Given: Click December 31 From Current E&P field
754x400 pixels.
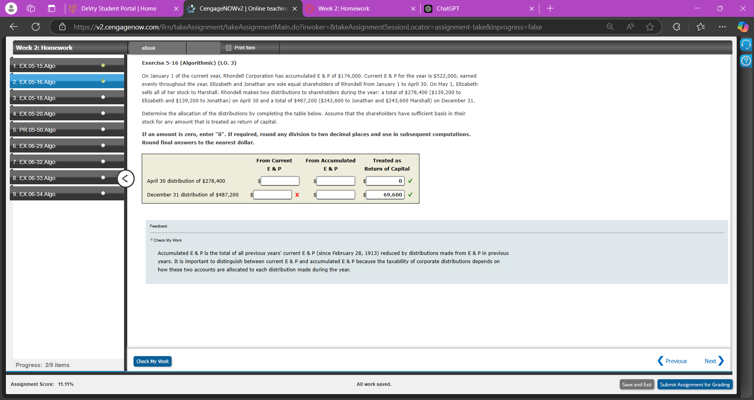Looking at the screenshot, I should coord(273,195).
